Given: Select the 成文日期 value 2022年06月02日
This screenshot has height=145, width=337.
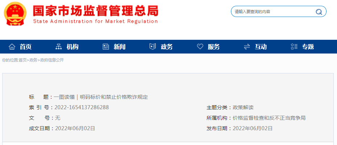Looking at the screenshot, I should point(75,128).
